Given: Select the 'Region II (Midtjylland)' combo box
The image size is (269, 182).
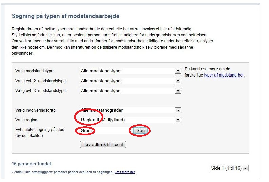Looking at the screenshot, I should (x=130, y=120).
